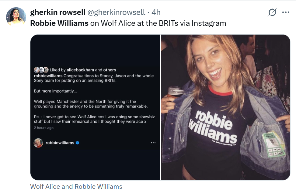The image size is (296, 193).
Task: Click bold Robbie Williams in tweet text
Action: [x=59, y=23]
